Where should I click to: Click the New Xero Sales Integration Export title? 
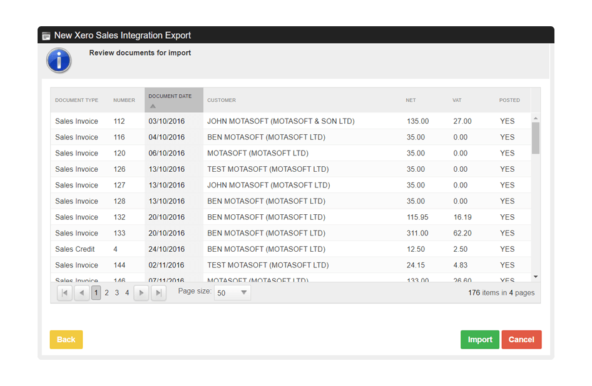click(x=122, y=36)
